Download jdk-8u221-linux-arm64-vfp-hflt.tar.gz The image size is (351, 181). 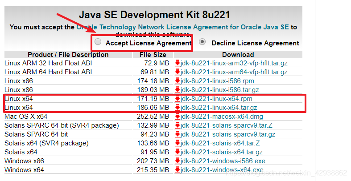click(x=234, y=72)
